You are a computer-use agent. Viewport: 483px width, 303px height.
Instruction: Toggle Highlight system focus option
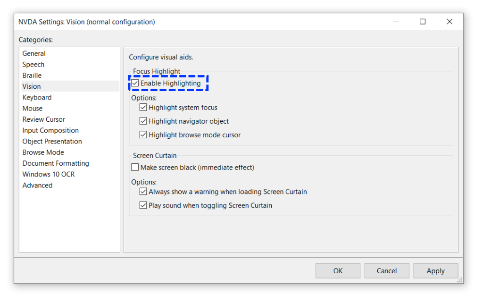(143, 107)
